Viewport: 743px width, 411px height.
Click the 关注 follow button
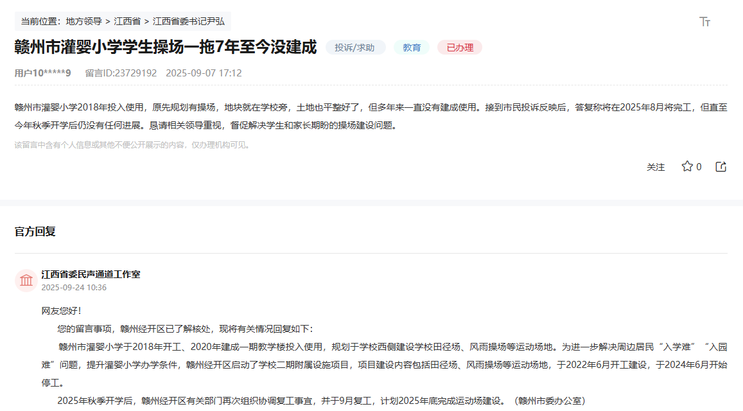pos(656,167)
